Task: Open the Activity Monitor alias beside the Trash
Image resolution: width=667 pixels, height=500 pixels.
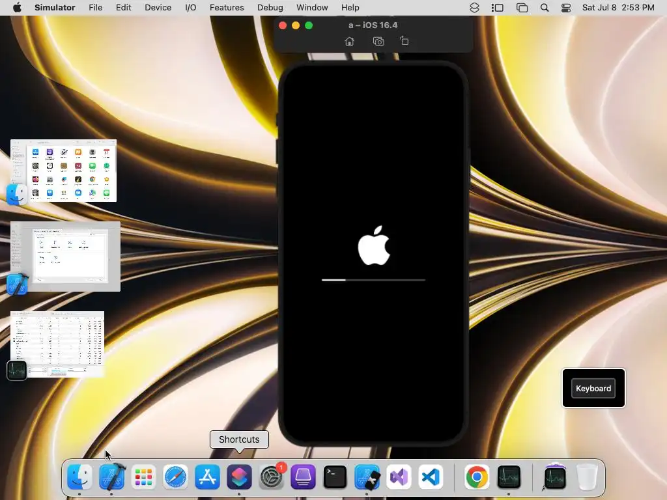Action: (x=555, y=477)
